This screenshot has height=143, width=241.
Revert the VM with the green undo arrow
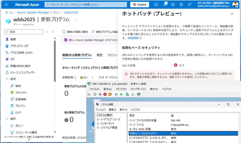point(133,94)
